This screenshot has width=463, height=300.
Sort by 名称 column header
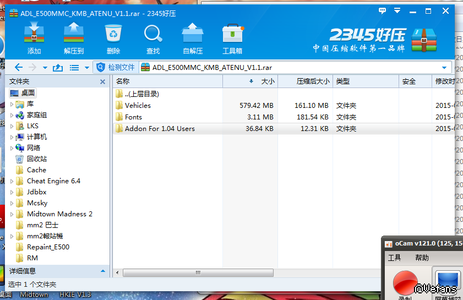click(x=167, y=81)
